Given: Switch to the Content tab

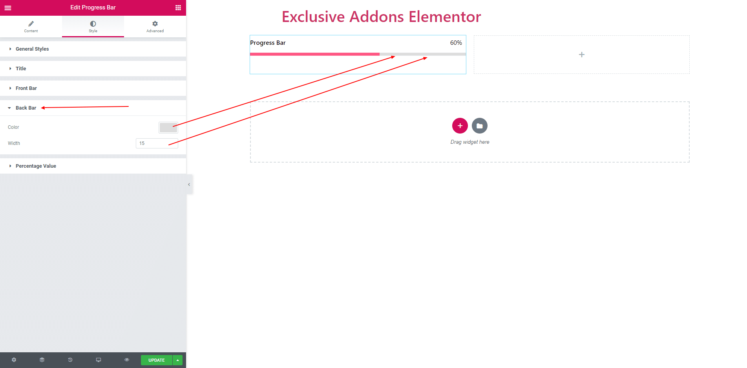Looking at the screenshot, I should coord(31,26).
